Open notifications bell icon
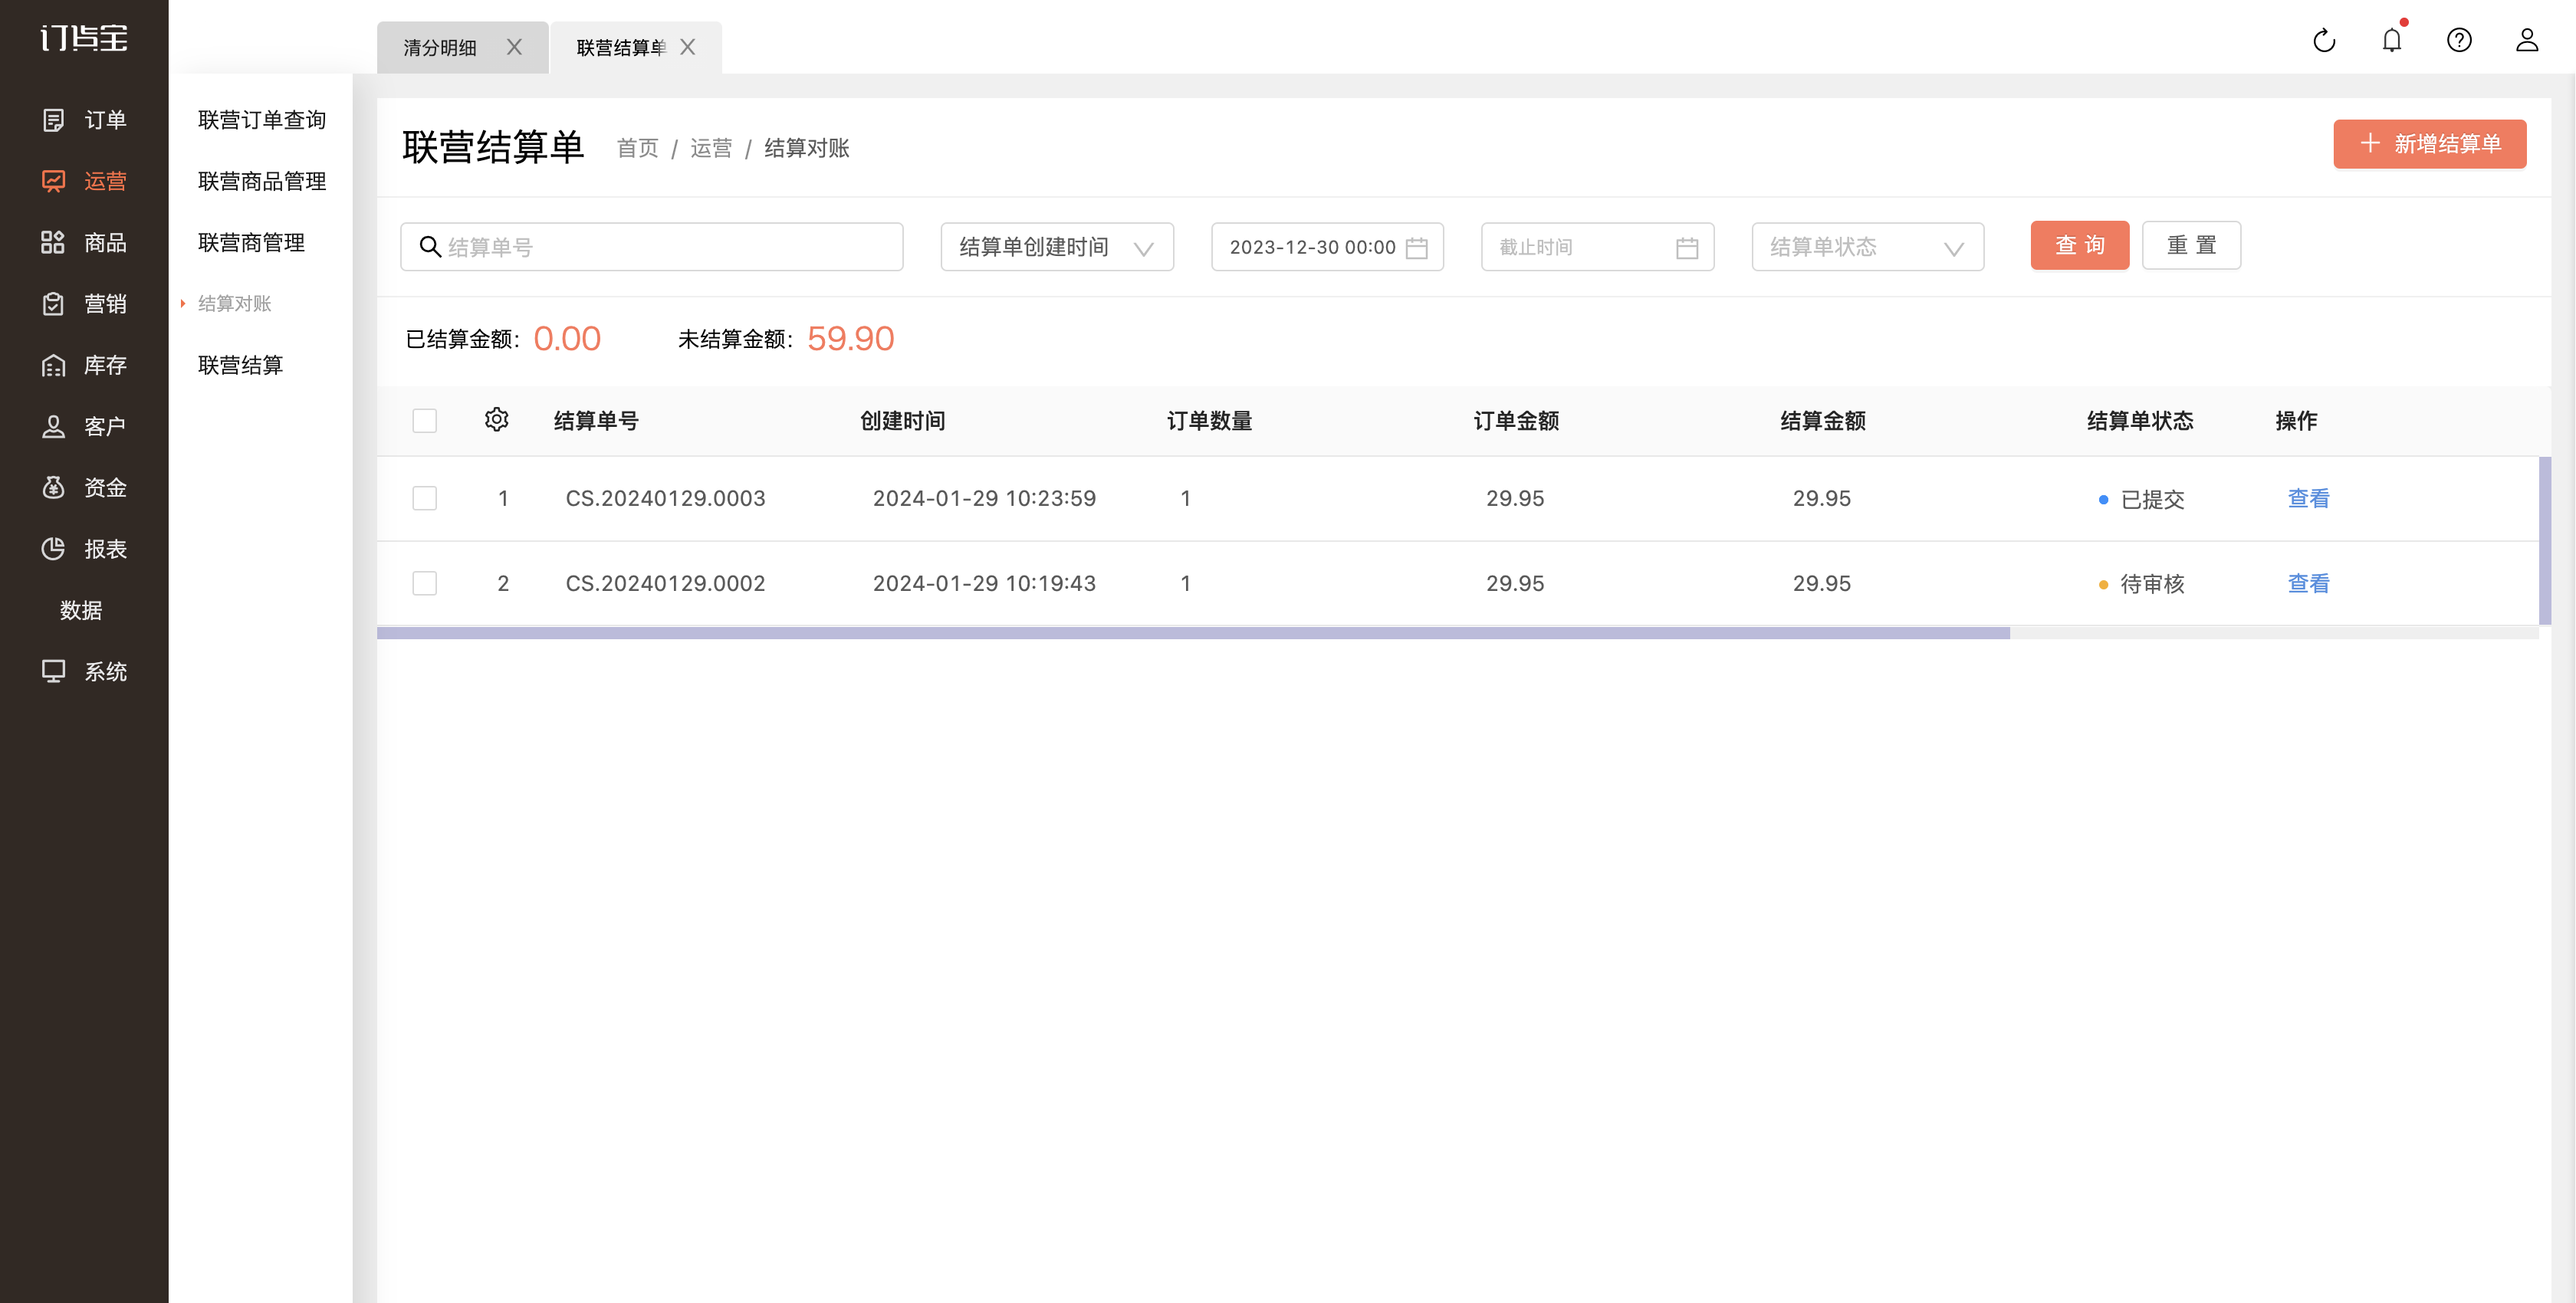This screenshot has height=1303, width=2576. click(x=2392, y=39)
